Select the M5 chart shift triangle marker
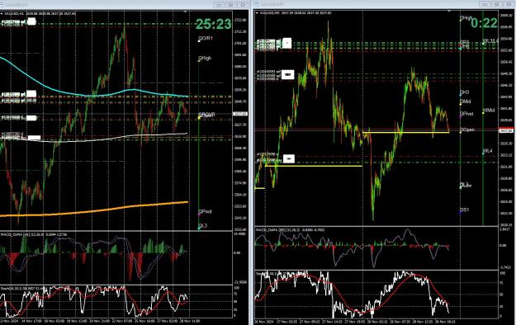 click(x=449, y=12)
